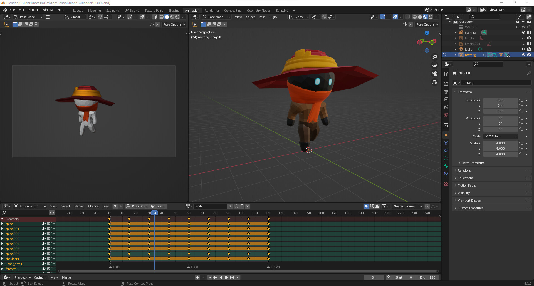Click the zoom magnifier icon in viewport
The height and width of the screenshot is (286, 534).
pyautogui.click(x=434, y=57)
